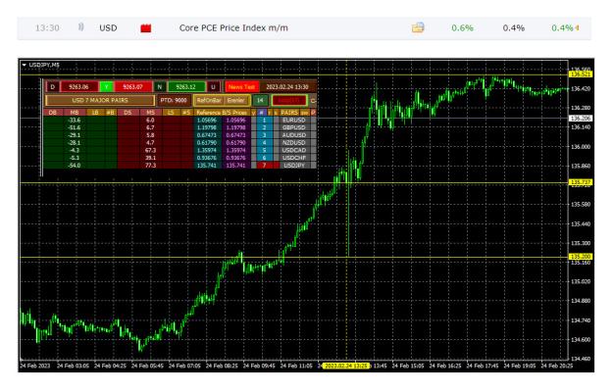Select the NZDUSD pair row

pyautogui.click(x=294, y=142)
